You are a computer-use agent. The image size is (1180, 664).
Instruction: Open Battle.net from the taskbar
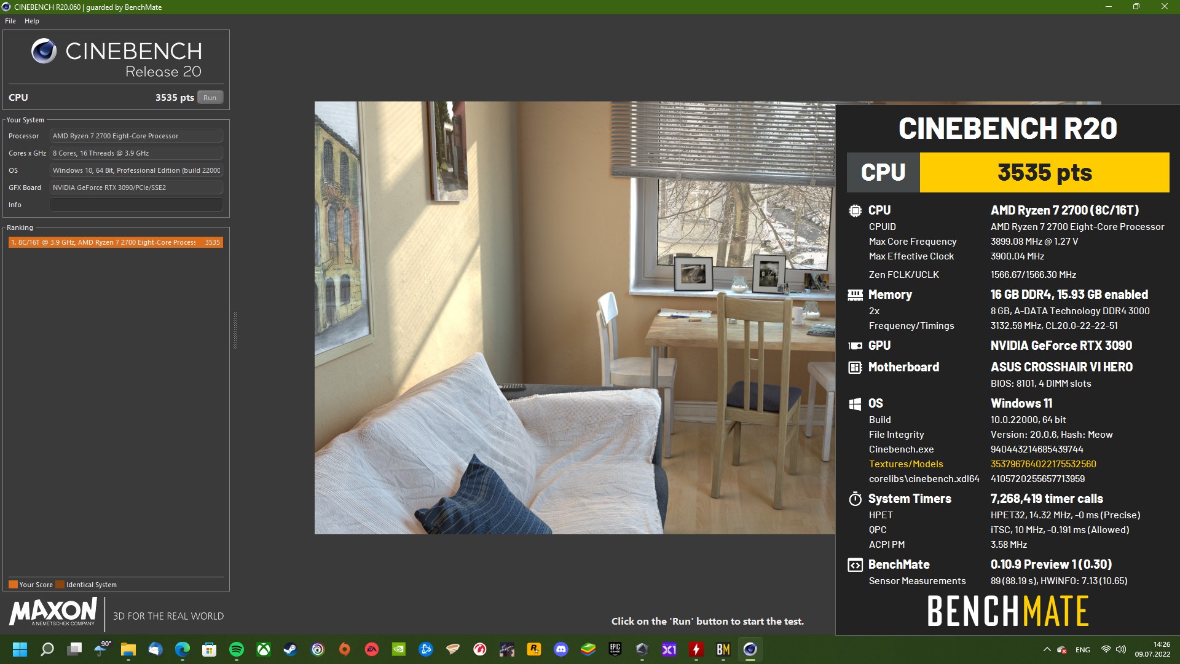click(x=426, y=649)
